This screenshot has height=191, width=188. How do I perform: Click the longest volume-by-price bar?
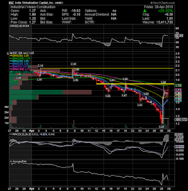[x=51, y=92]
